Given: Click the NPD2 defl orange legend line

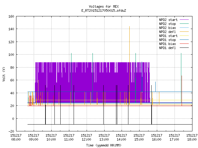Looking at the screenshot, I should (184, 32).
